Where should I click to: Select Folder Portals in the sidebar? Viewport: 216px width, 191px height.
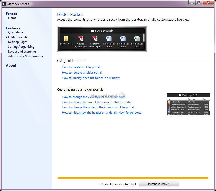(18, 37)
